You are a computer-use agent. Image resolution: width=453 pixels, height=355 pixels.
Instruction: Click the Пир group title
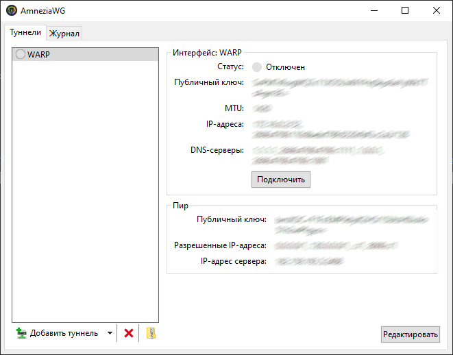(180, 206)
